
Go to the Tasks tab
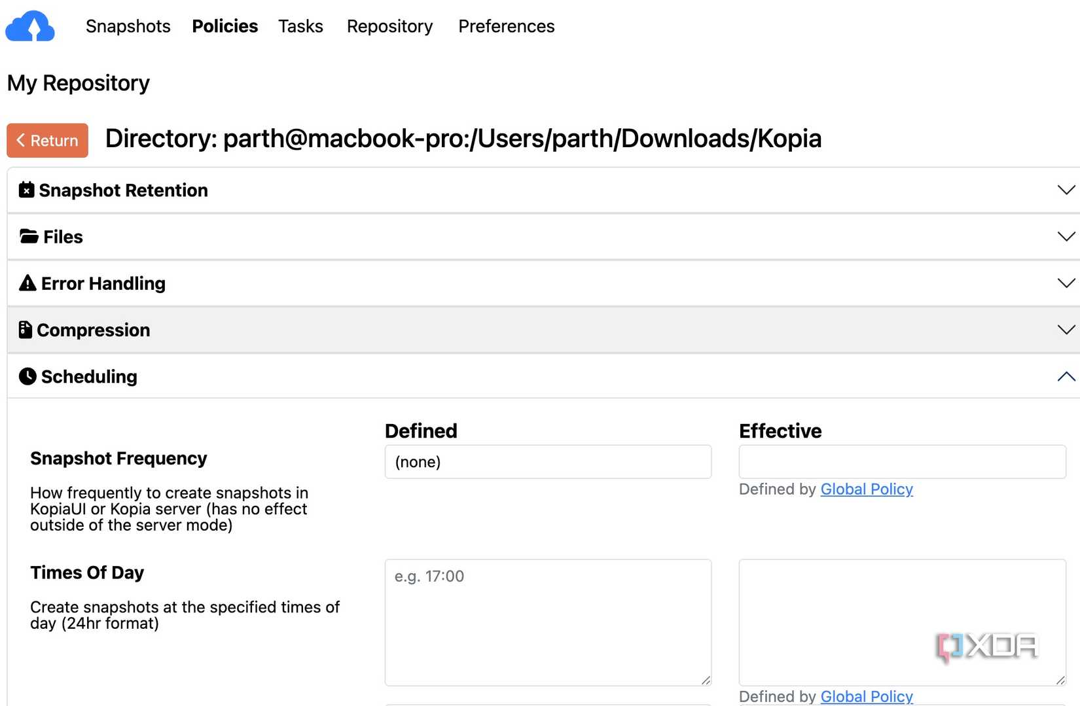click(300, 26)
